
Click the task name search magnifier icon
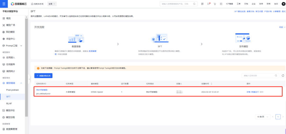pos(276,75)
